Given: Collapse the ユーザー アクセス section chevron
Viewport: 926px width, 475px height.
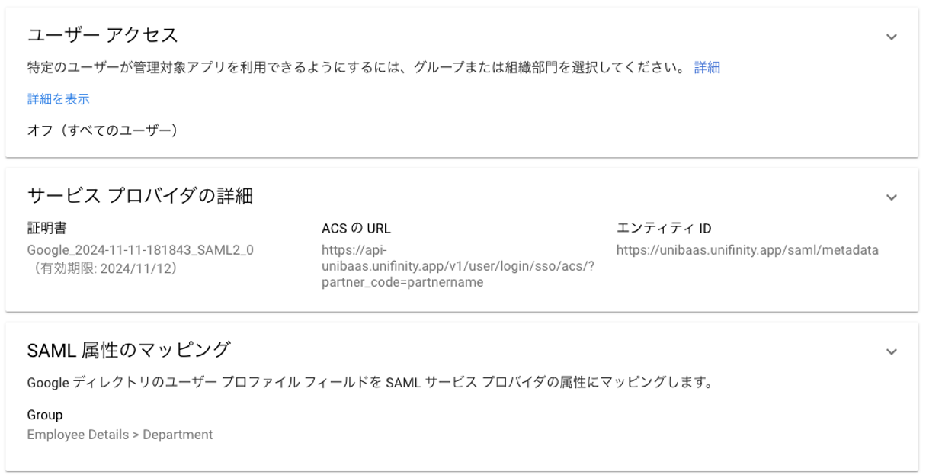Looking at the screenshot, I should tap(892, 37).
